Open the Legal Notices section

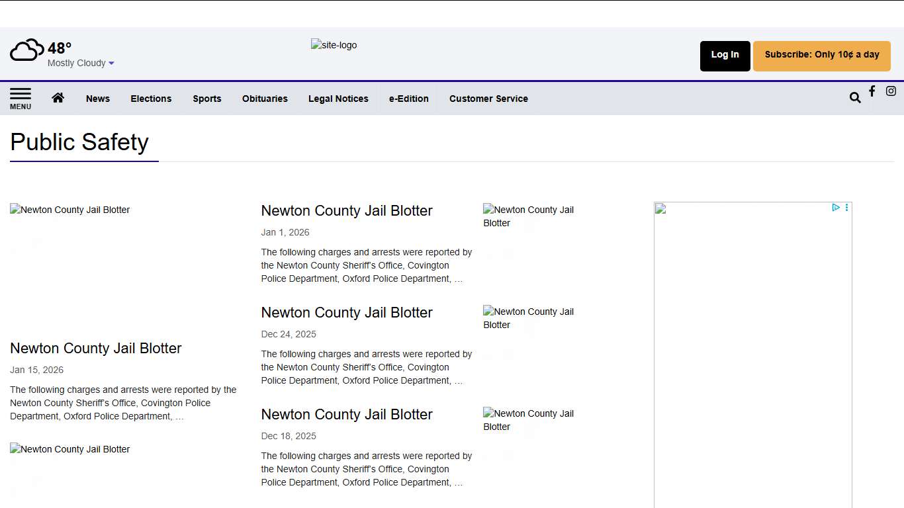[338, 98]
